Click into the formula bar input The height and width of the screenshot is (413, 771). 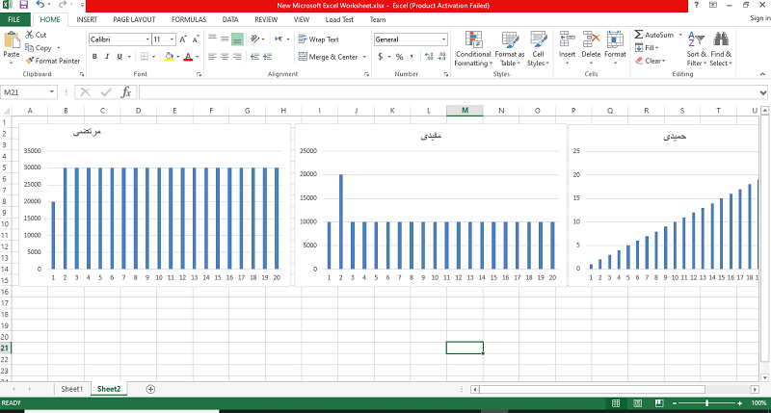coord(448,92)
